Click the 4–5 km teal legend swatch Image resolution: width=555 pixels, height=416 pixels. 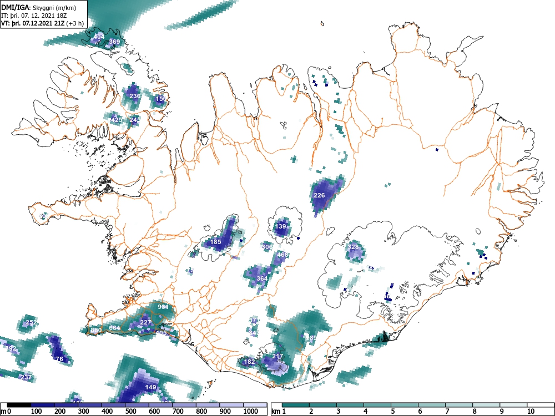[x=377, y=405]
